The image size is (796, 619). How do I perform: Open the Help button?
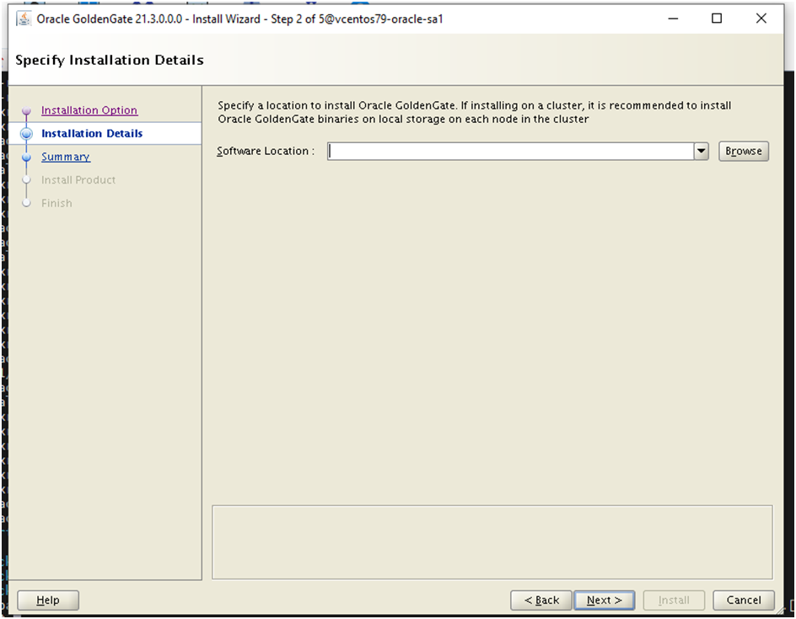[x=48, y=600]
